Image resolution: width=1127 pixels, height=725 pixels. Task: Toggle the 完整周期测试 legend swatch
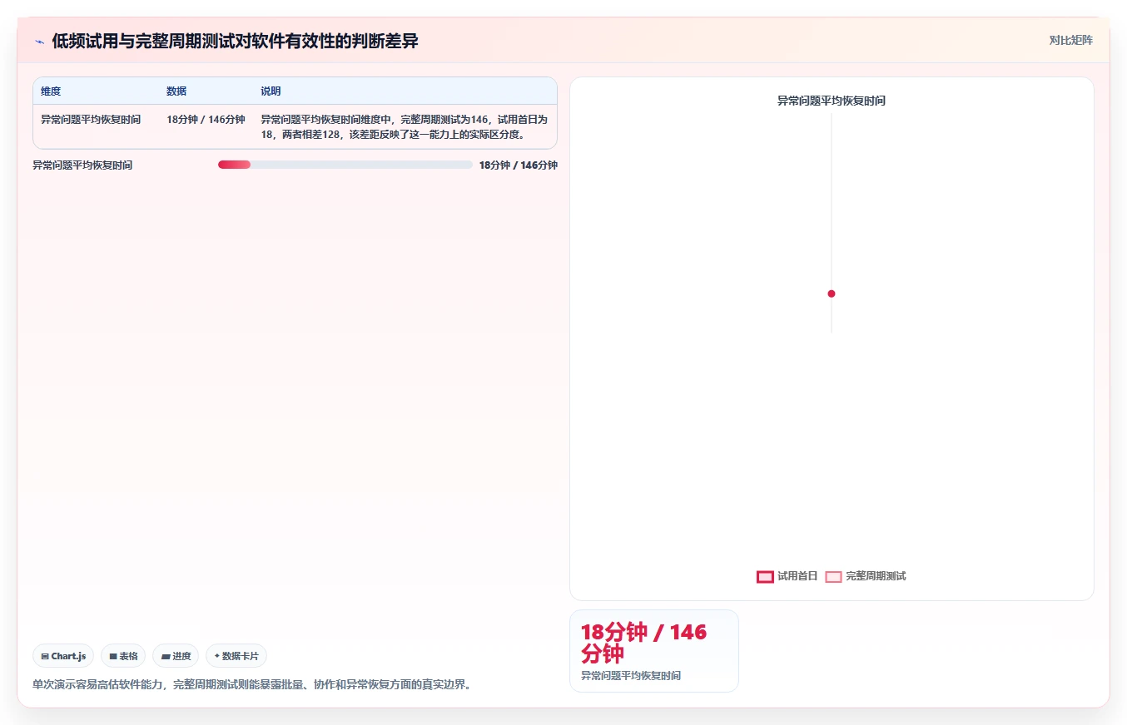click(x=833, y=577)
